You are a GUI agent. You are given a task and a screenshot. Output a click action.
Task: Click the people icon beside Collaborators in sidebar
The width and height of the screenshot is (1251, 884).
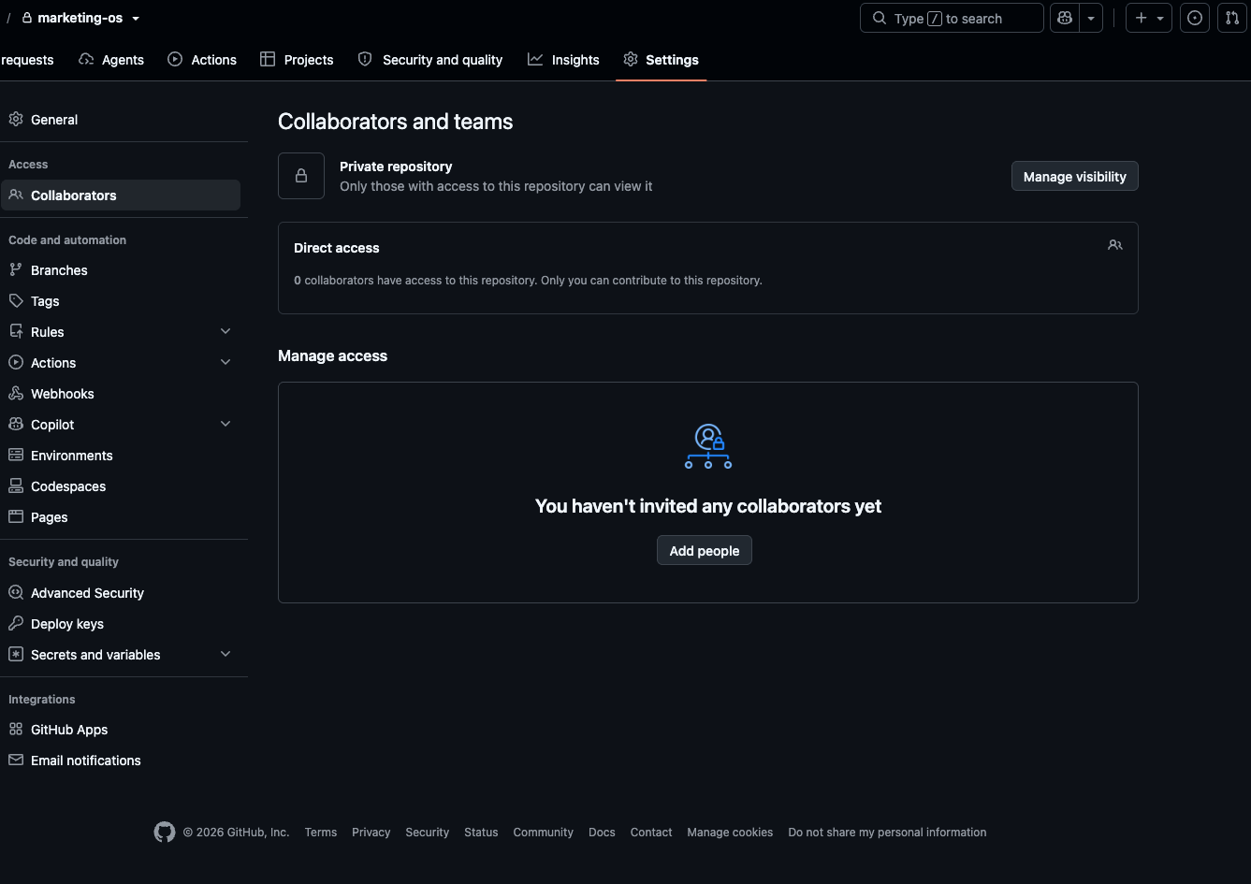click(16, 196)
